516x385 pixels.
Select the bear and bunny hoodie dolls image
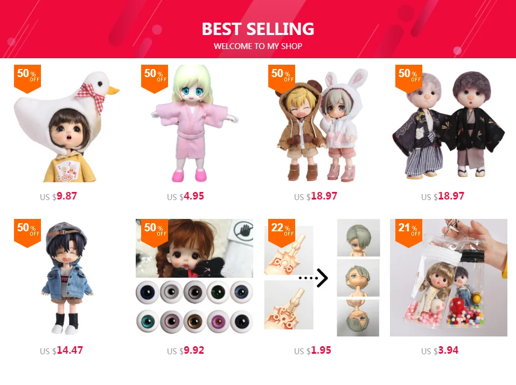(x=322, y=123)
